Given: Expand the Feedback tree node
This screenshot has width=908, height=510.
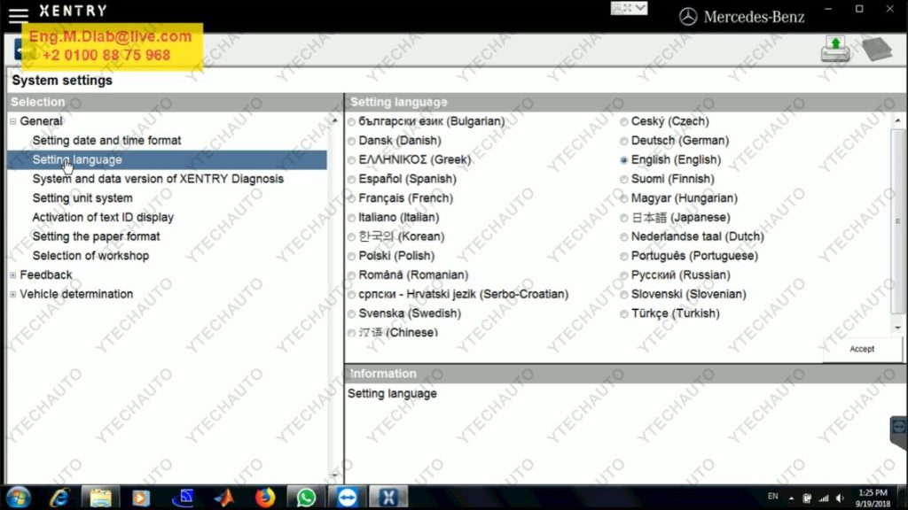Looking at the screenshot, I should pos(12,275).
